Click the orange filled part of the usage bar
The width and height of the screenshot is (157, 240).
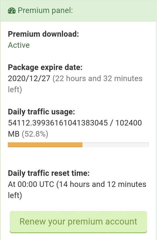[x=45, y=145]
